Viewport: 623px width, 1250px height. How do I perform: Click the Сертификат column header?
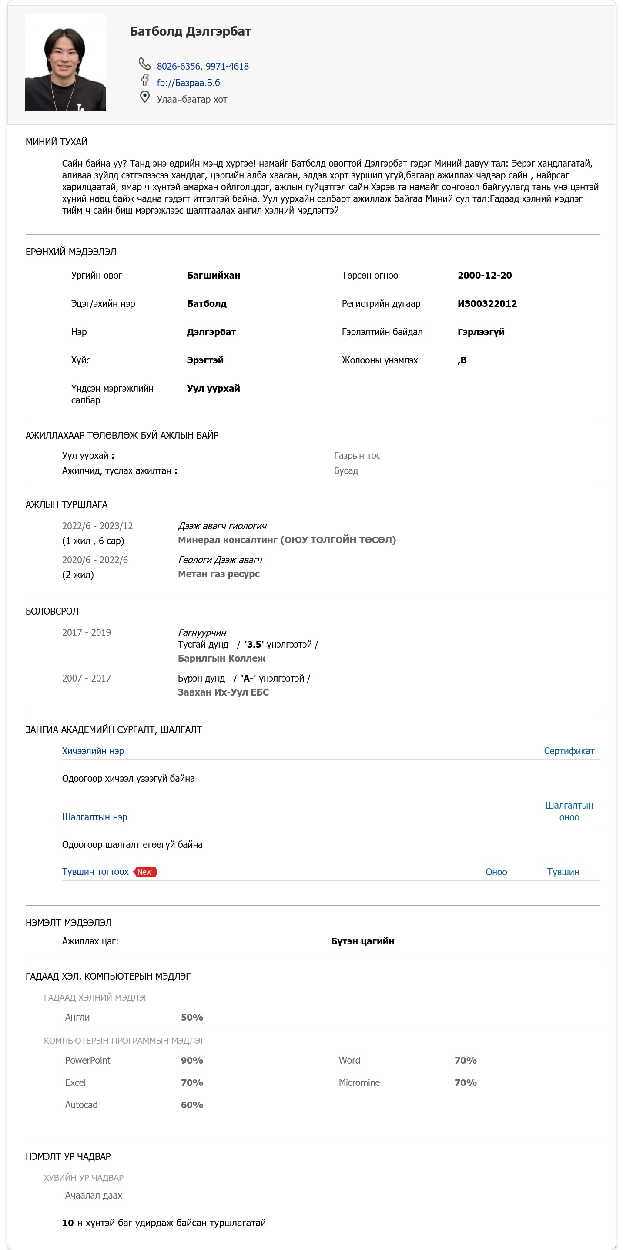569,751
